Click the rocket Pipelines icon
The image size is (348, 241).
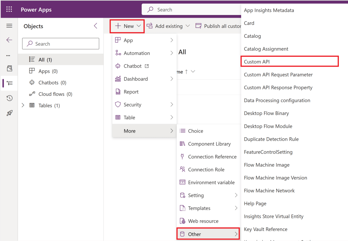click(9, 113)
